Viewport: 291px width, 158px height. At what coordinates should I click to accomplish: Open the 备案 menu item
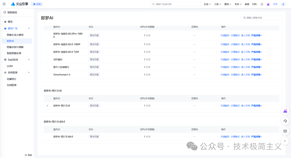pos(247,4)
